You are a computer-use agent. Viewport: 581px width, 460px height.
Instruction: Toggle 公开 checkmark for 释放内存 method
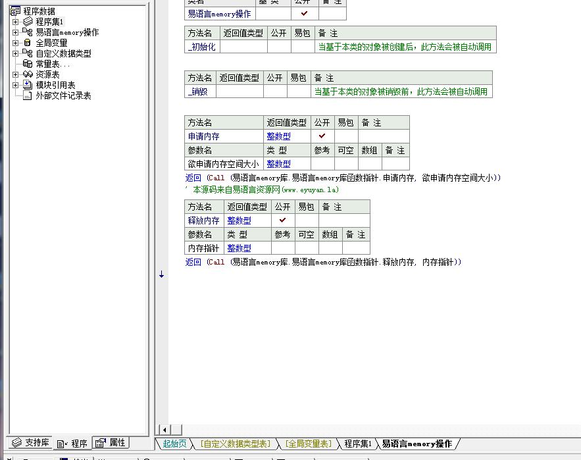283,220
